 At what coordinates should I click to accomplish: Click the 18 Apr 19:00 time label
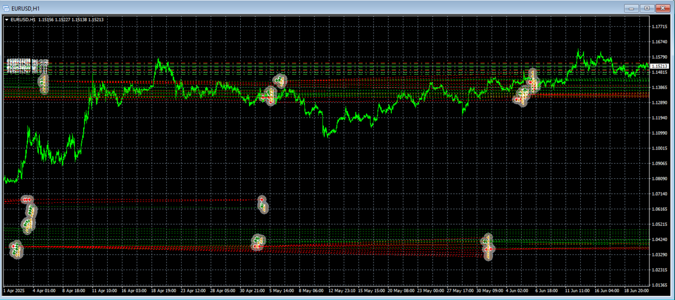[163, 290]
